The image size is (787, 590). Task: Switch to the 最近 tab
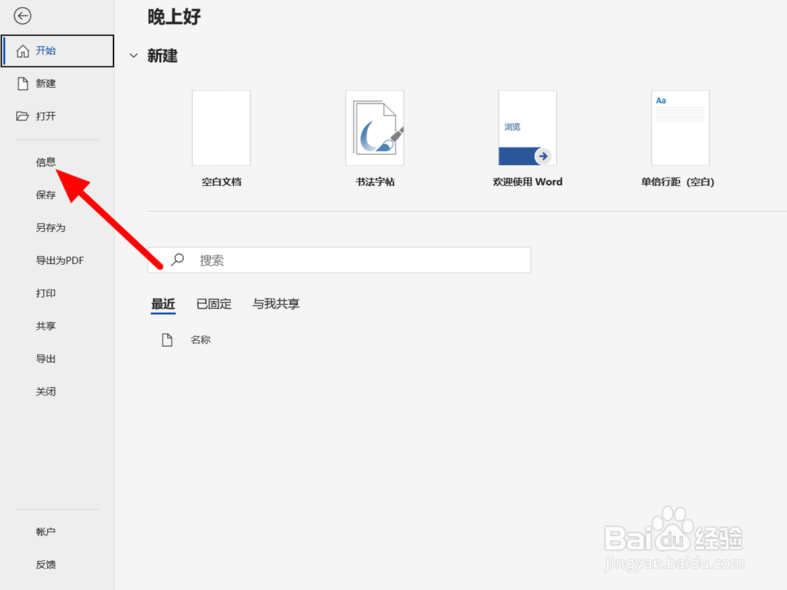pyautogui.click(x=163, y=304)
